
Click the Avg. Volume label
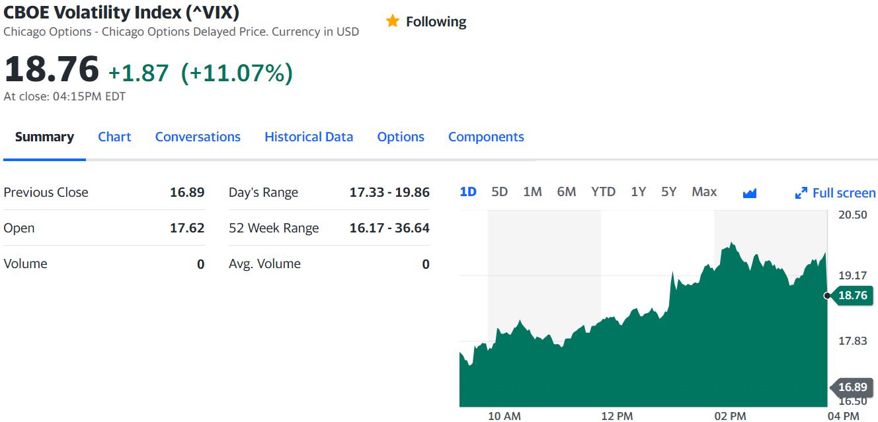(x=264, y=264)
